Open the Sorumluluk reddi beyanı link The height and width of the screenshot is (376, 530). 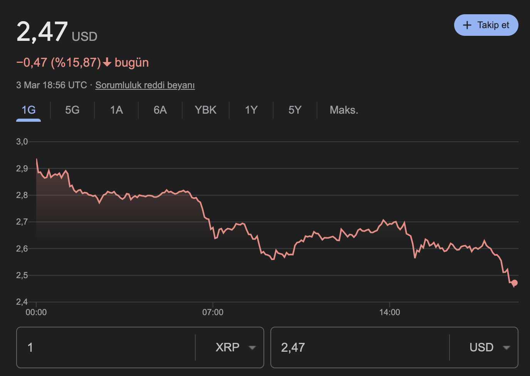[145, 85]
